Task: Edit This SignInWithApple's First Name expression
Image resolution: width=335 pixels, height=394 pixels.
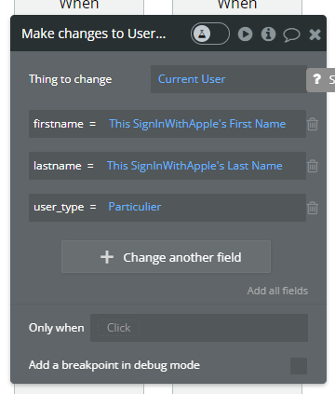Action: click(197, 124)
